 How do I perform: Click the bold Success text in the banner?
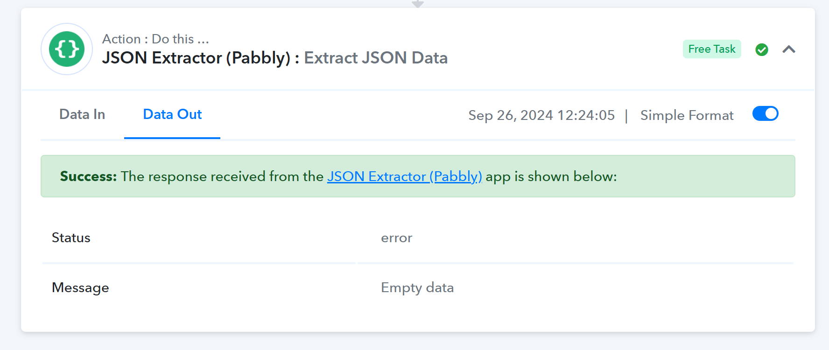coord(88,176)
